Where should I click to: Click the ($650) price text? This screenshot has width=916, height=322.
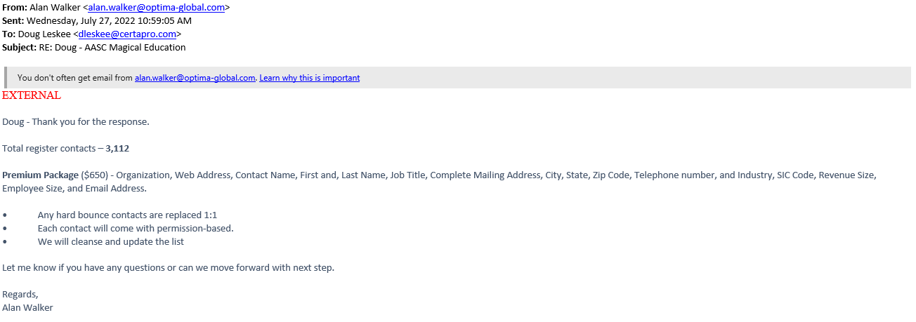(x=94, y=175)
